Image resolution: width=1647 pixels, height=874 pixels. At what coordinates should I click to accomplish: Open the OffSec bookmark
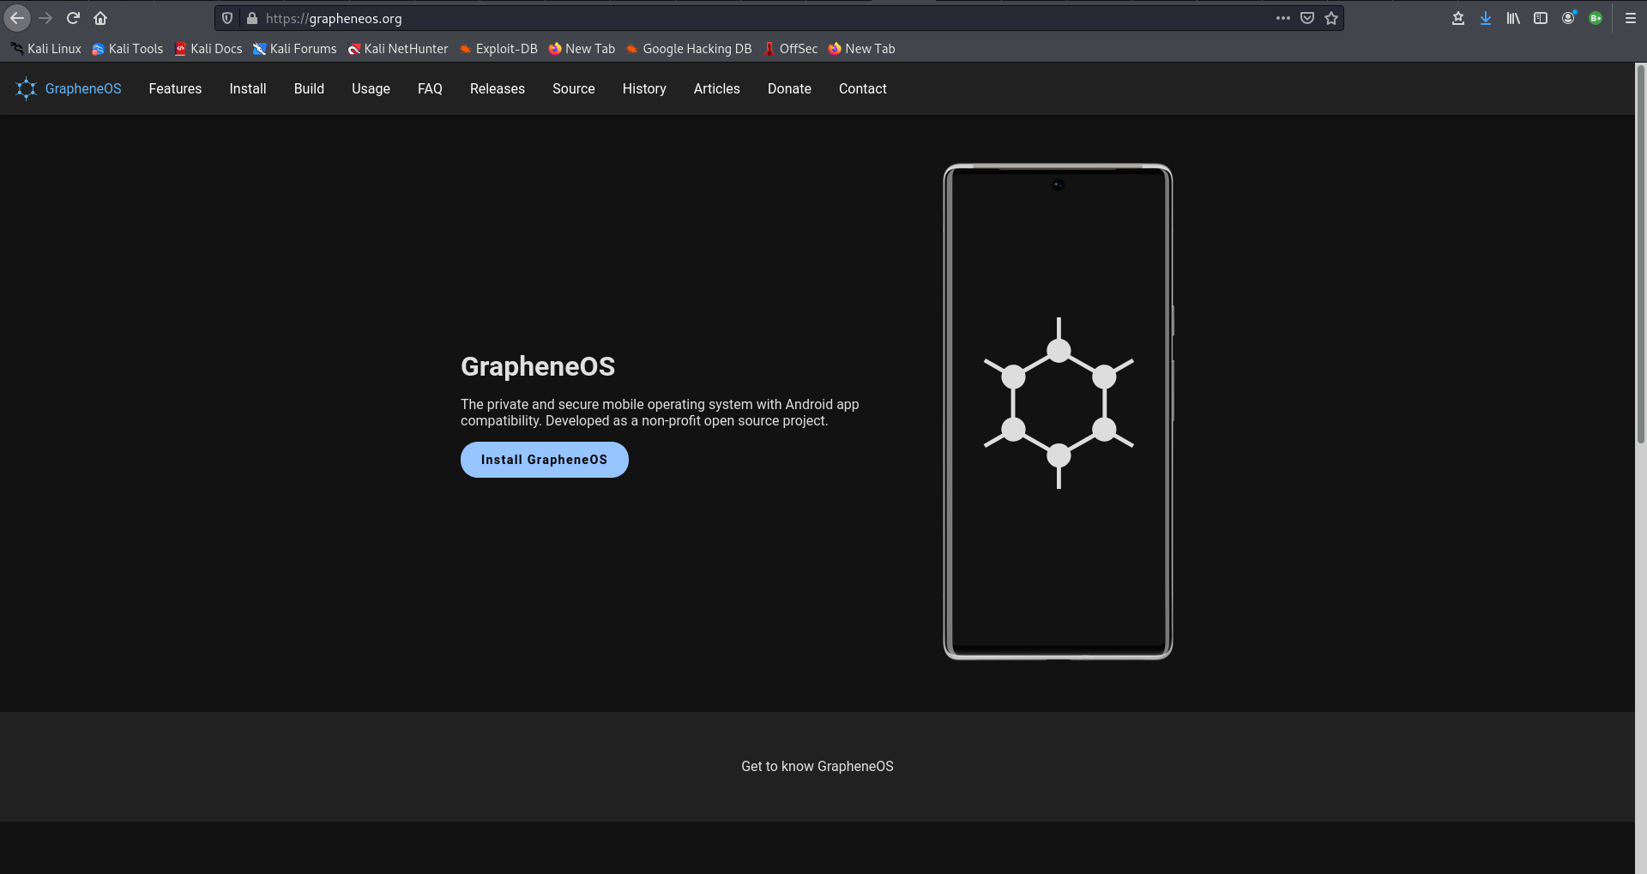point(790,49)
